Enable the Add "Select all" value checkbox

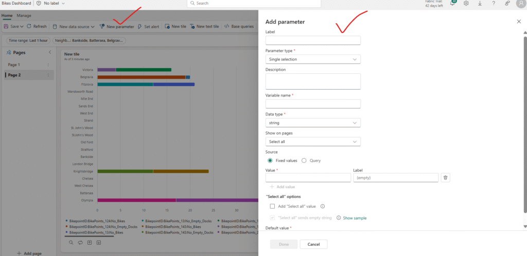[273, 206]
